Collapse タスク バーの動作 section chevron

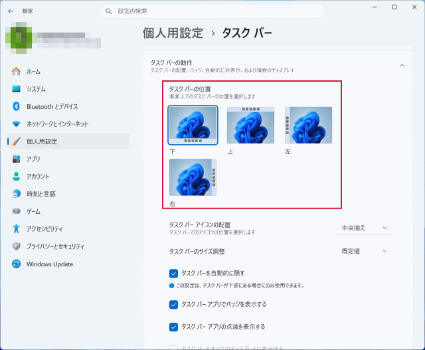coord(402,66)
